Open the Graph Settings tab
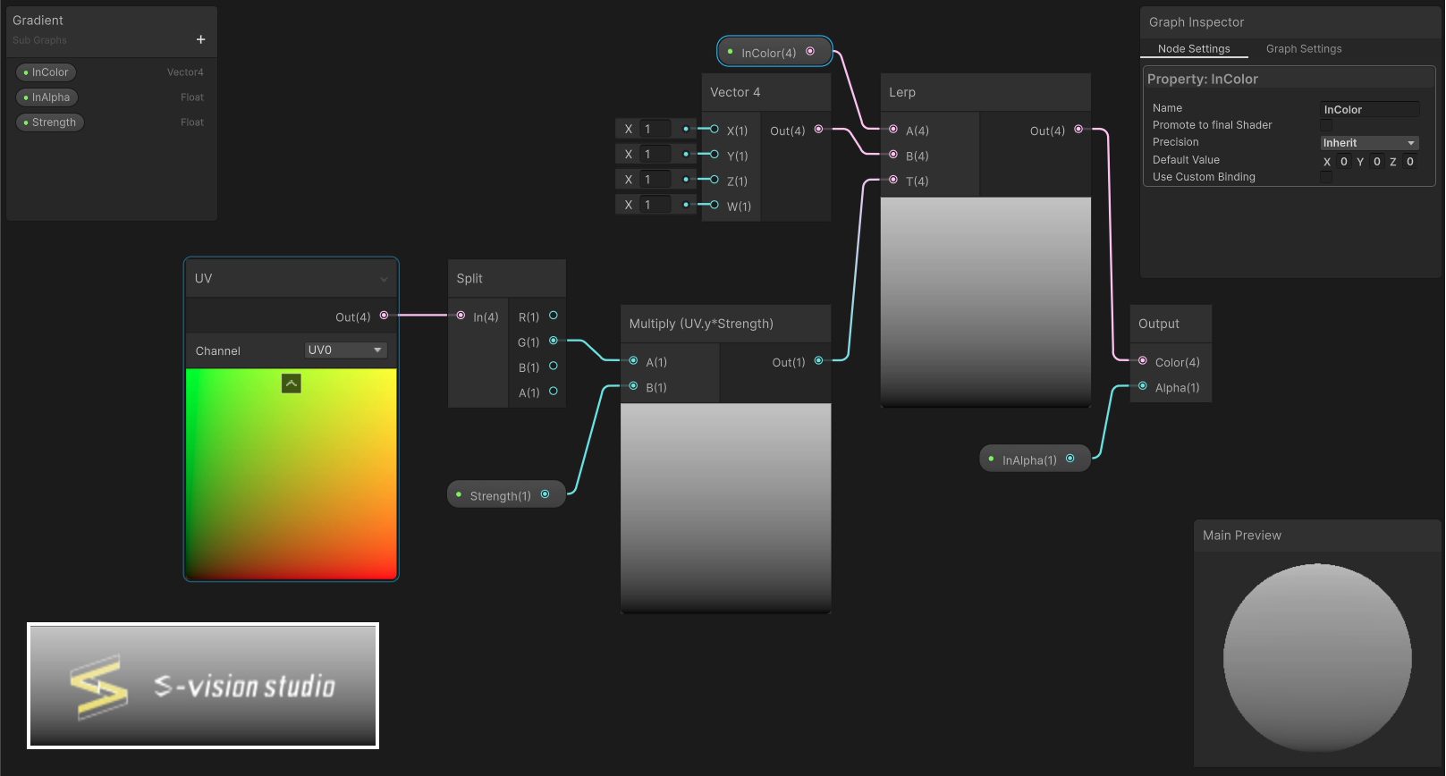This screenshot has height=776, width=1446. (1304, 49)
